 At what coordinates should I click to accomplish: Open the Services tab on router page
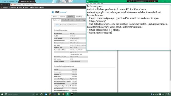[x=62, y=17]
